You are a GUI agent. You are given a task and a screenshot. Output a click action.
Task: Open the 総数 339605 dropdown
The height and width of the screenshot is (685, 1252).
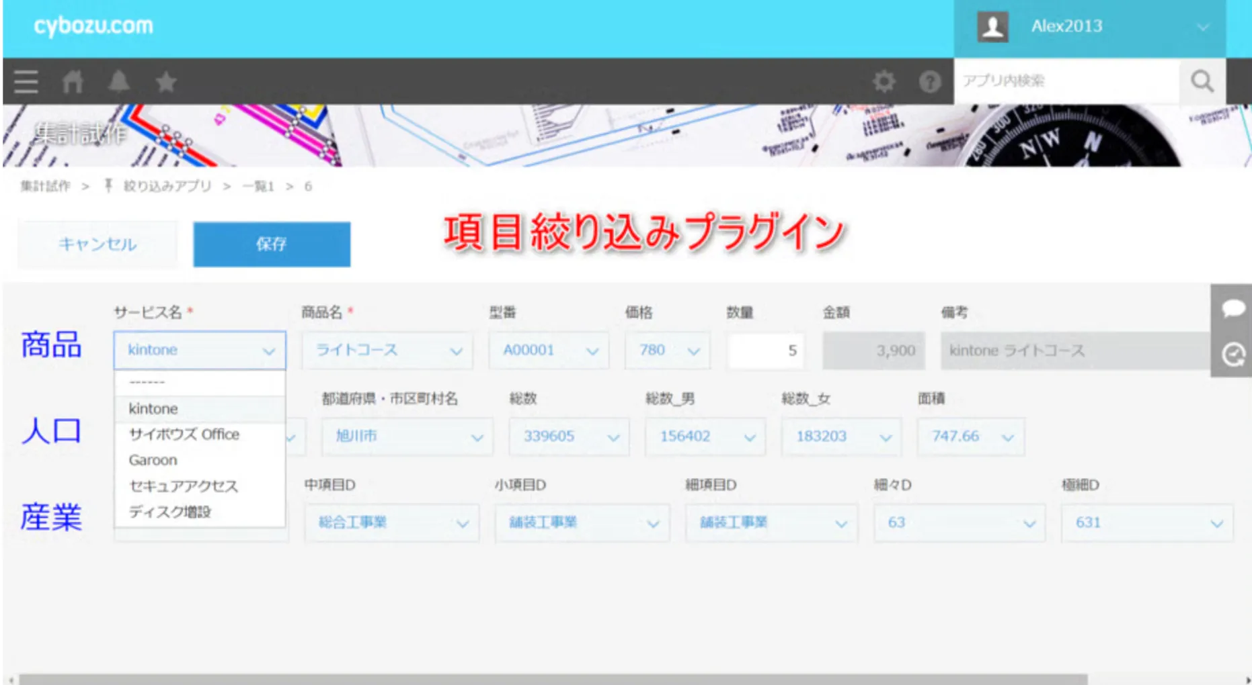coord(569,437)
